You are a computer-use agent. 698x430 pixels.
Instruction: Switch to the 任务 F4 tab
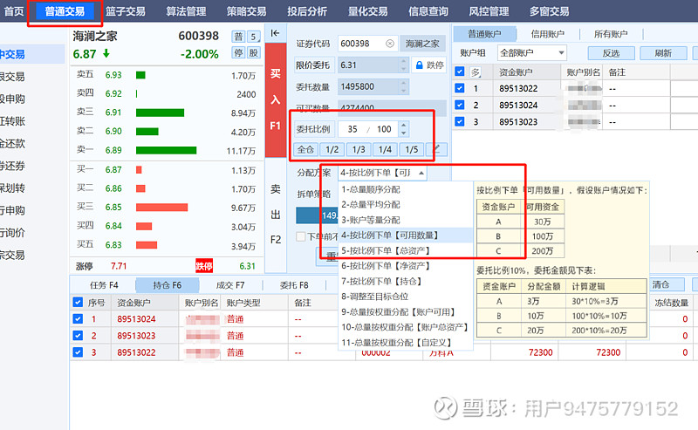104,285
